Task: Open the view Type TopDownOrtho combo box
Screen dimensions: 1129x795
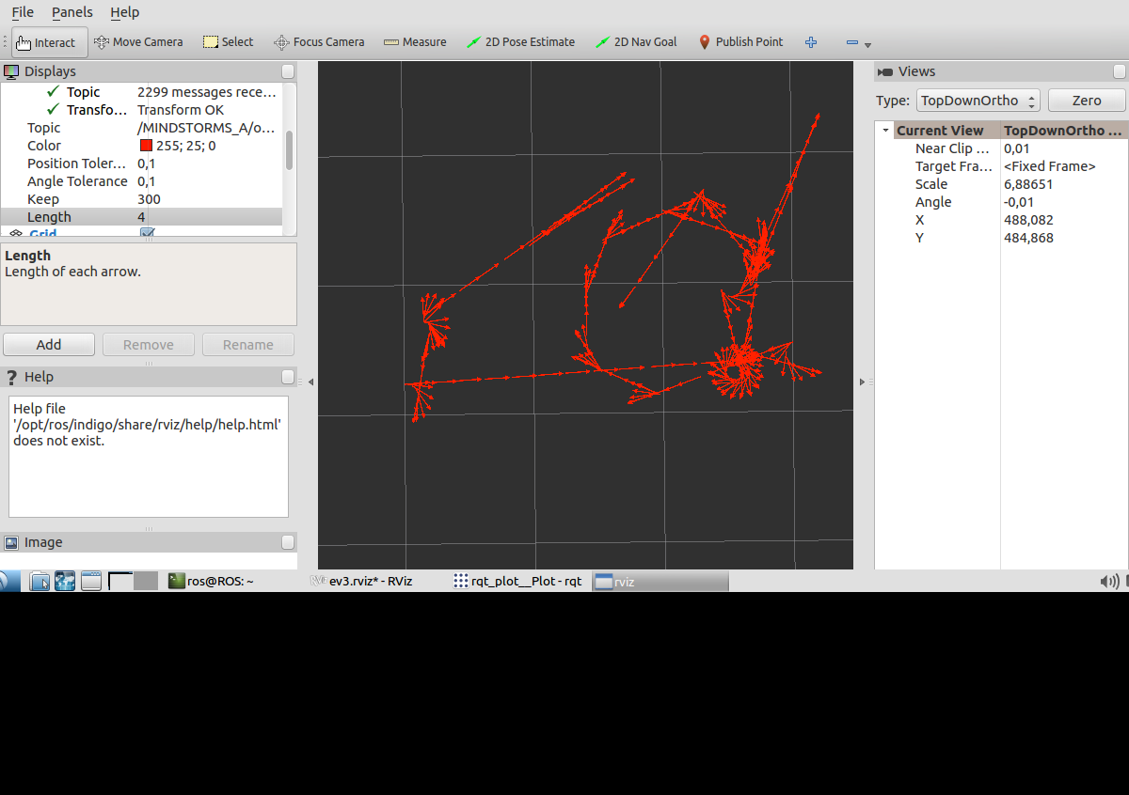Action: coord(978,101)
